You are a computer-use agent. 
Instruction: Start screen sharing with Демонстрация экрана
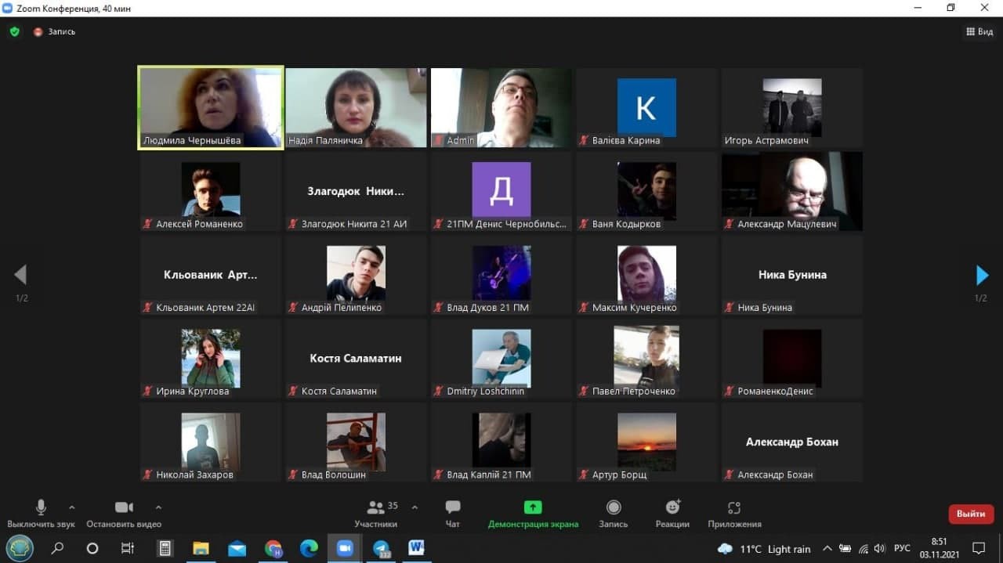[x=533, y=513]
